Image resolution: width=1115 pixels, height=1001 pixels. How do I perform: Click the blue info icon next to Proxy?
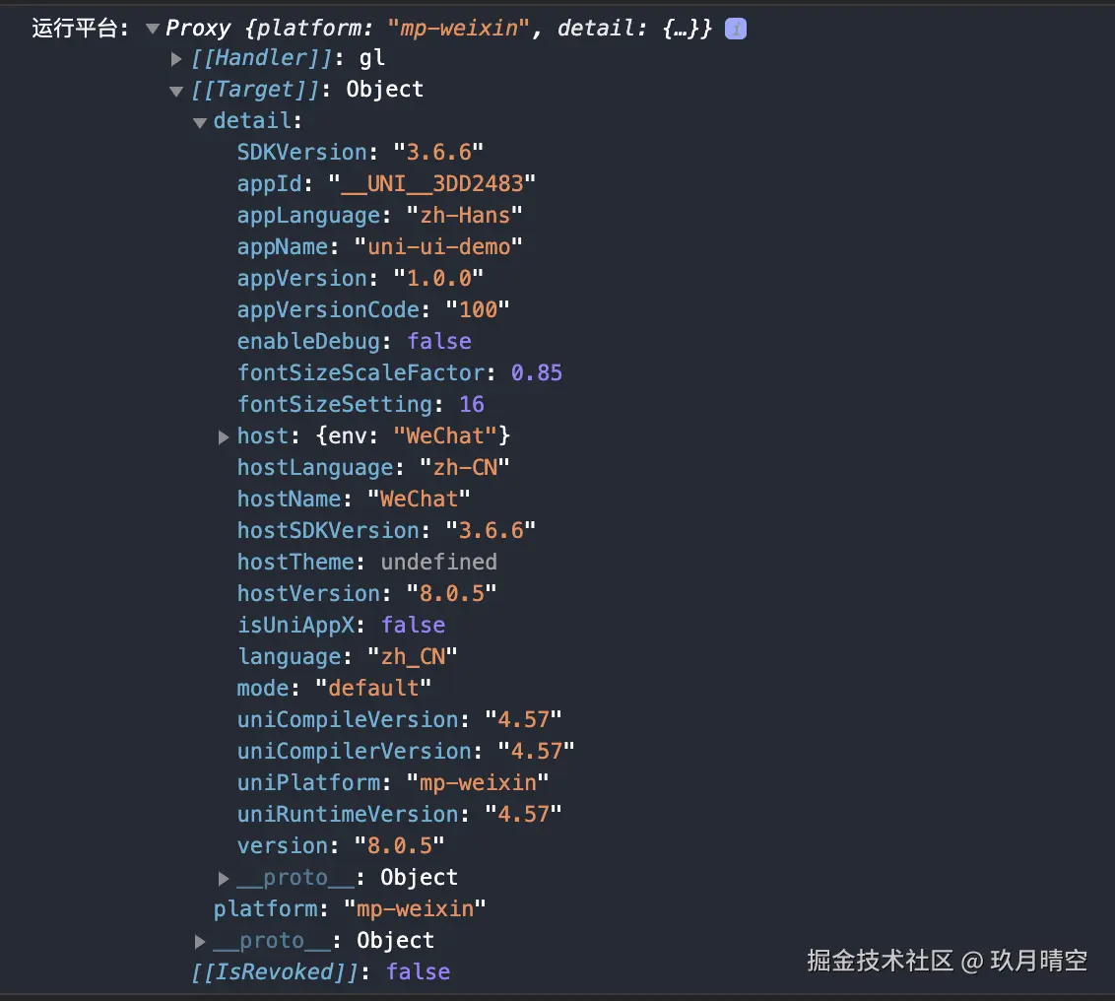click(735, 29)
